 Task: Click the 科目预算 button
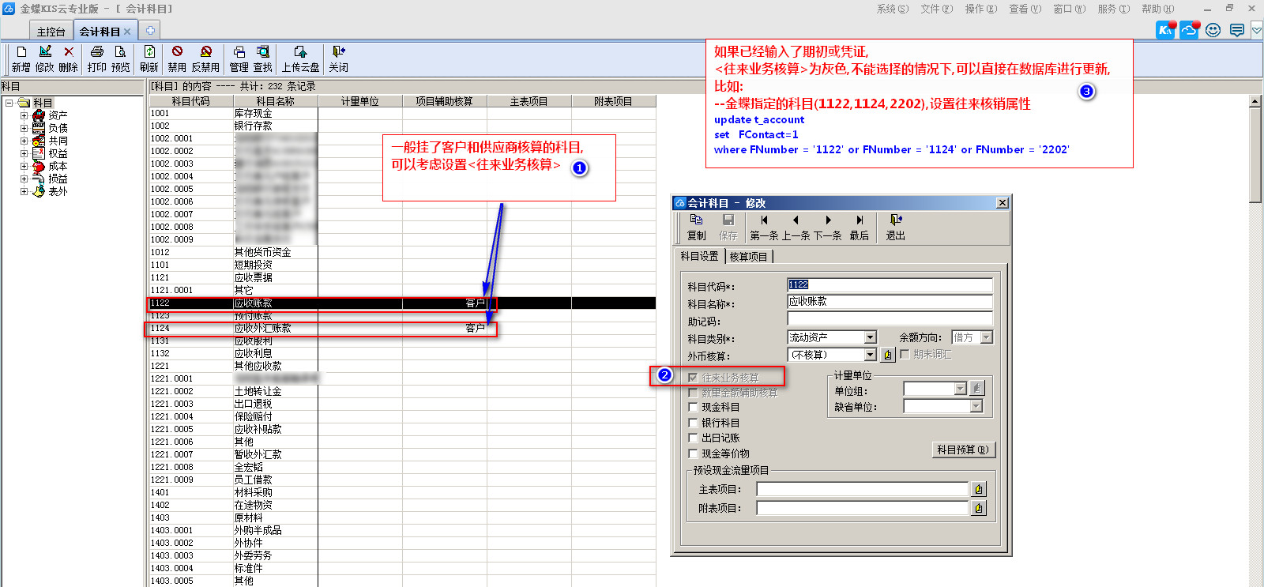(x=962, y=450)
